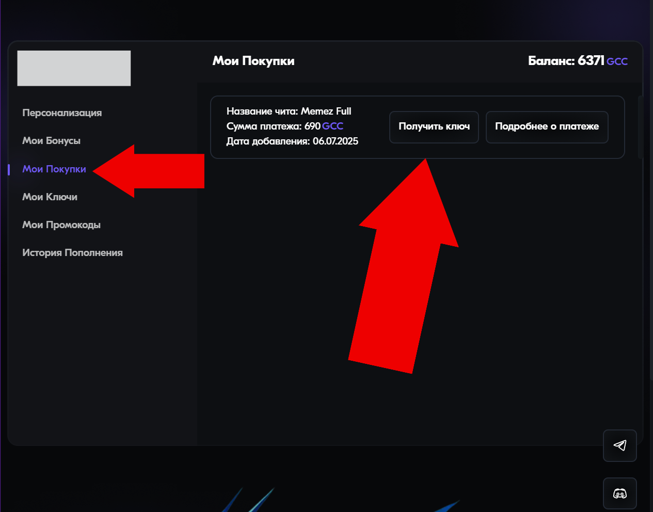
Task: View История Пополнения section
Action: (72, 252)
